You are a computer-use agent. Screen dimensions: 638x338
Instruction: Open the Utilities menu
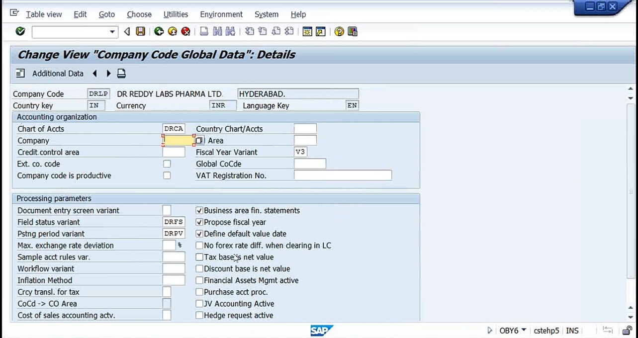click(x=176, y=14)
